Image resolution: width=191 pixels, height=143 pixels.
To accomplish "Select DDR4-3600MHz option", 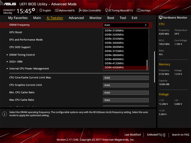I will 125,47.
